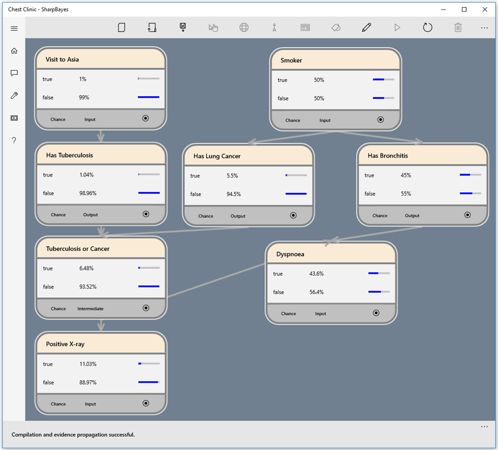This screenshot has height=450, width=498.
Task: Click Chance label on Smoker node
Action: point(293,121)
